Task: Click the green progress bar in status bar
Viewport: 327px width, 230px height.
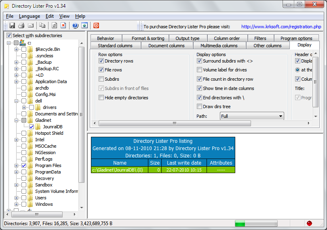Action: click(256, 223)
